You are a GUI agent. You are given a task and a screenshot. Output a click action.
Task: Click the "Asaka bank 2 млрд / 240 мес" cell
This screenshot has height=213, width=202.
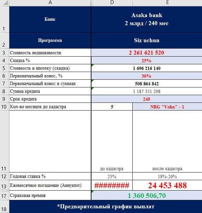coord(147,19)
